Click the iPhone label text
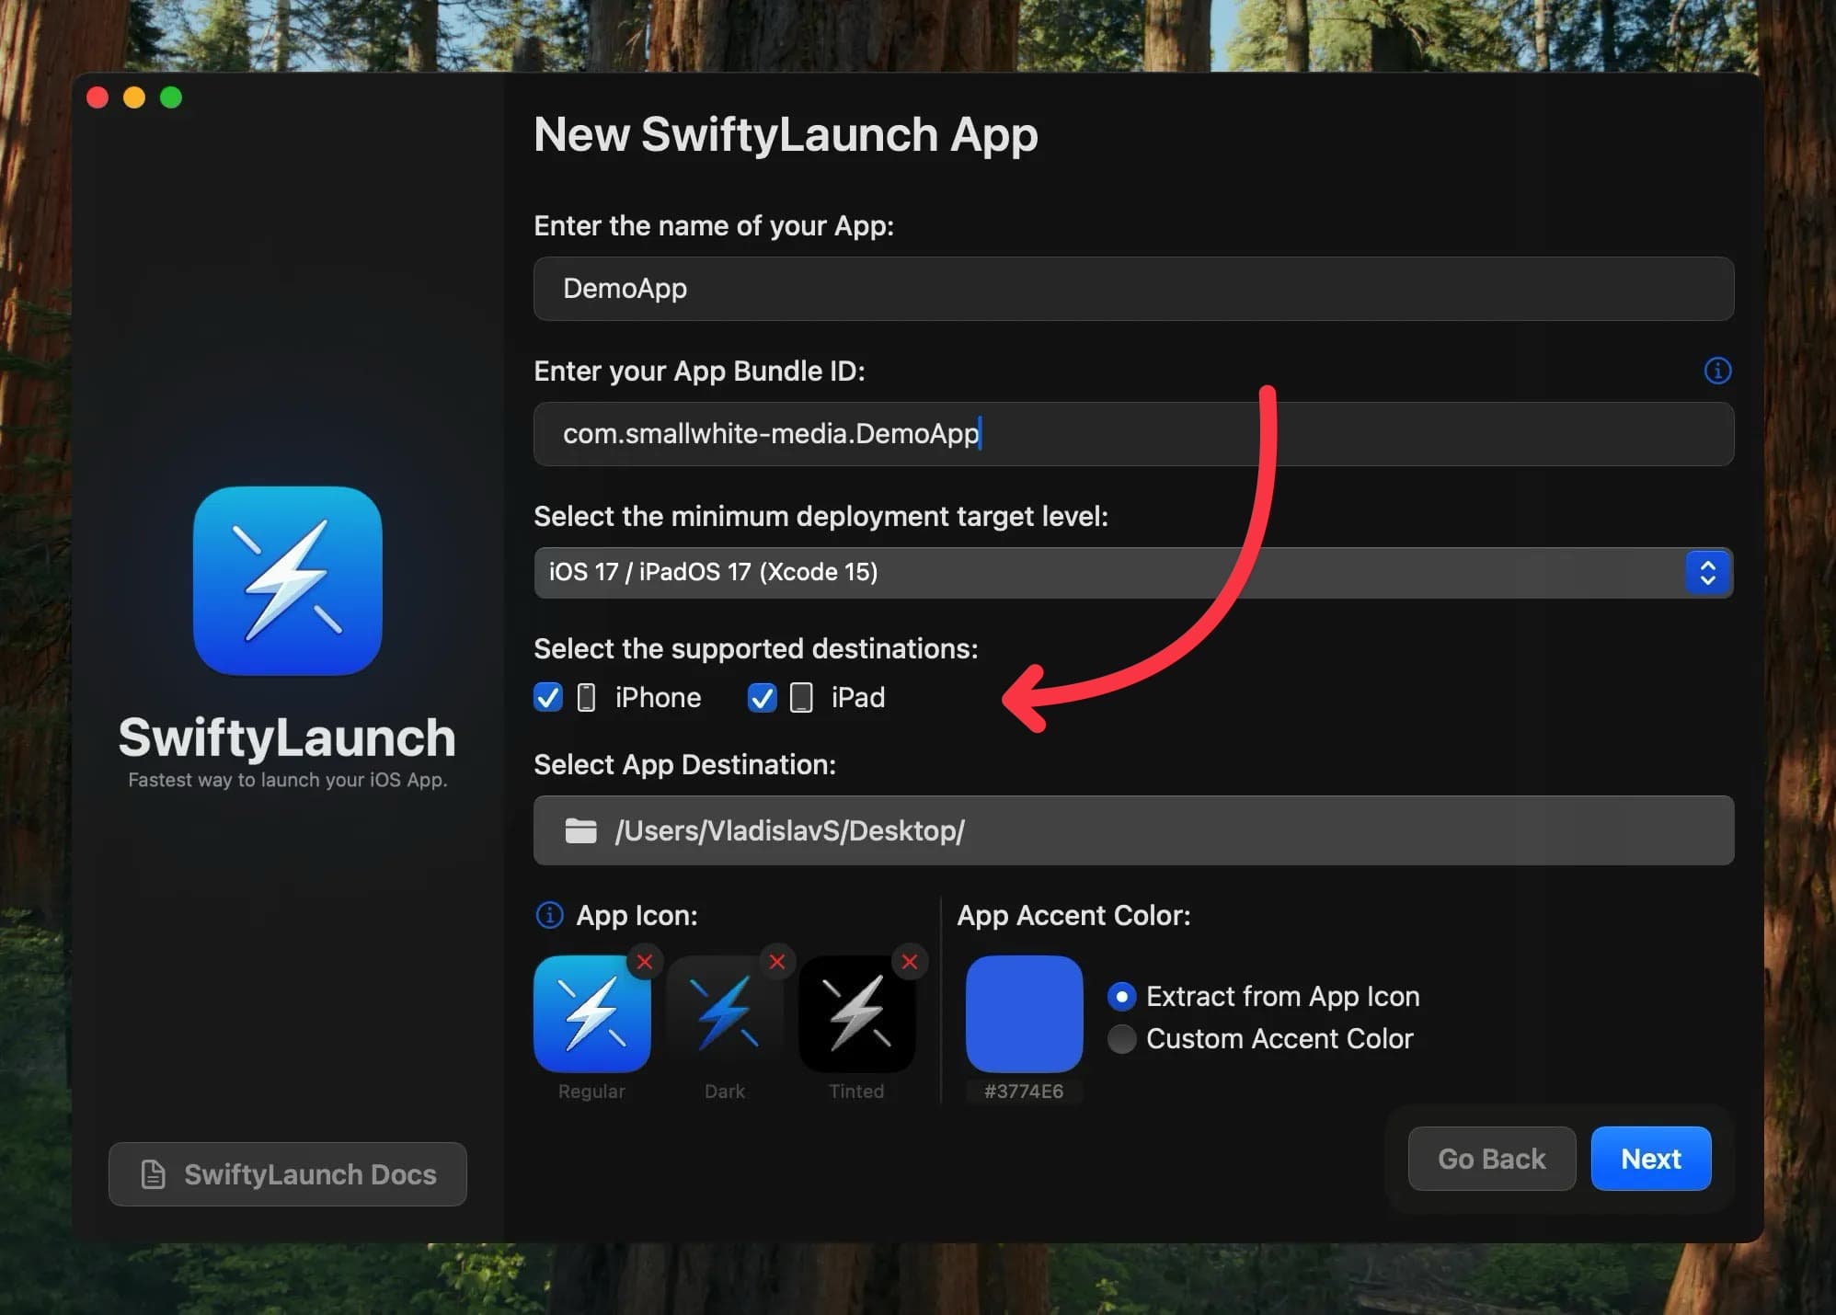The height and width of the screenshot is (1315, 1836). [658, 698]
